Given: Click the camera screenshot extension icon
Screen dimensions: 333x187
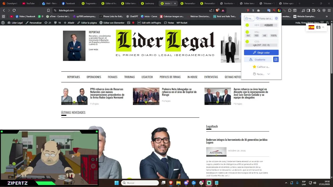Looking at the screenshot, I should point(258,10).
